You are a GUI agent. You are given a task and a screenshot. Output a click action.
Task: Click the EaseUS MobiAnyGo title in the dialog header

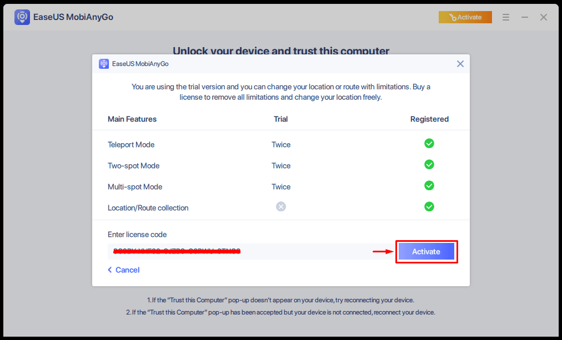coord(140,64)
